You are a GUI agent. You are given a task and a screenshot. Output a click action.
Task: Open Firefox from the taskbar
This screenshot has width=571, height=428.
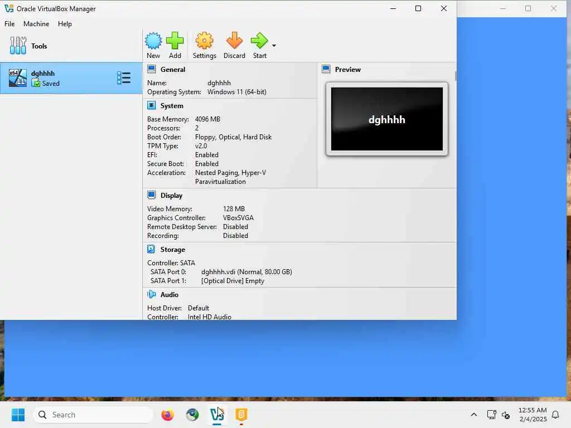[167, 415]
